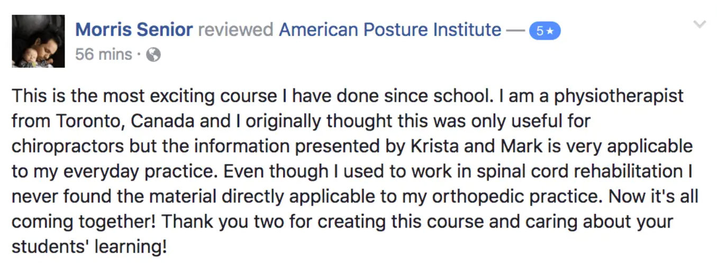This screenshot has height=270, width=717.
Task: Open the post options chevron dropdown
Action: [x=700, y=24]
